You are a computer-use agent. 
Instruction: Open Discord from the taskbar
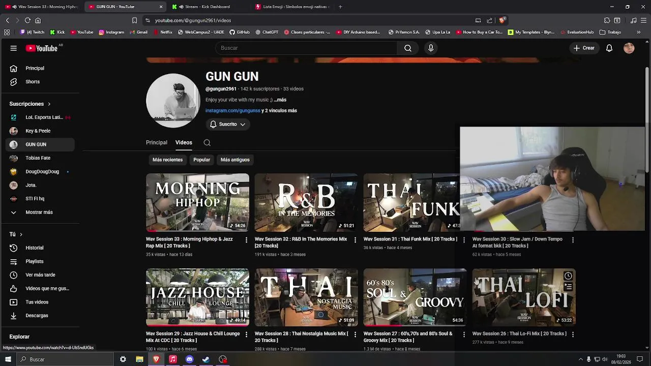[x=189, y=359]
